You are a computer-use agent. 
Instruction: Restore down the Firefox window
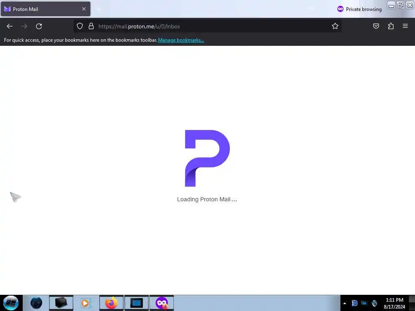400,5
